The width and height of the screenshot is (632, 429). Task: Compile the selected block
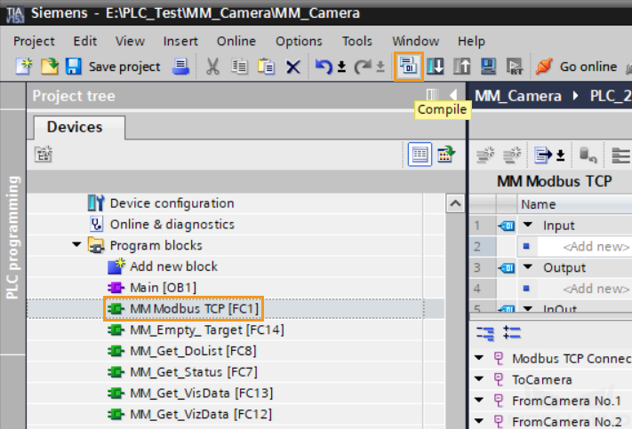pos(409,67)
